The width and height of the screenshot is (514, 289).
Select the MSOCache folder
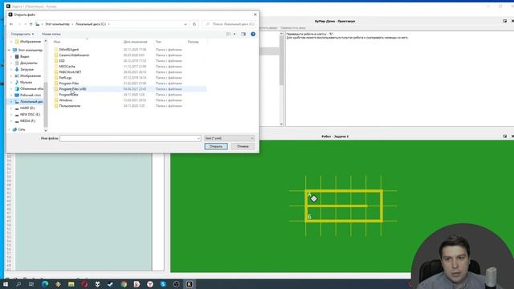pos(67,67)
